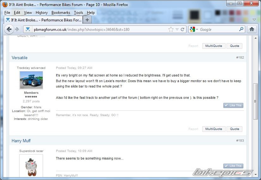Reload the page using the refresh icon
261x180 pixels.
click(x=182, y=29)
